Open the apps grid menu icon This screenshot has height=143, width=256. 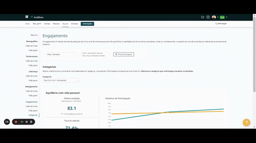click(27, 17)
